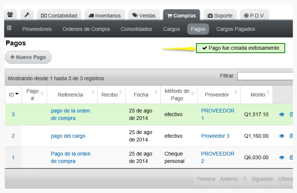View payment 1 with the eye icon
This screenshot has height=193, width=297.
coord(282,157)
